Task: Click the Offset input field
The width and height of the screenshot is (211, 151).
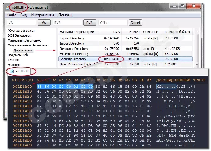Action: (x=113, y=23)
